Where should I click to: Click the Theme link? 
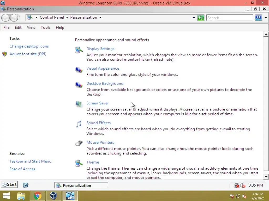tap(93, 162)
